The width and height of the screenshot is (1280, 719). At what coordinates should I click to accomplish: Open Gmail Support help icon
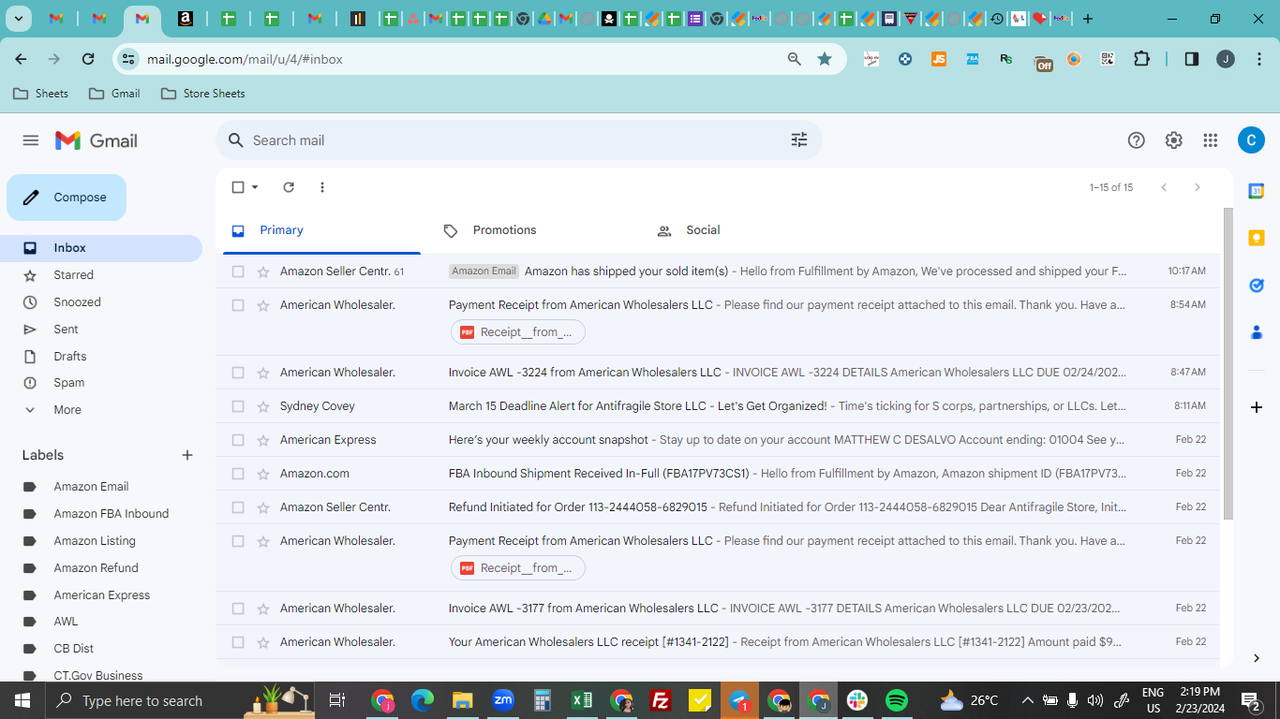point(1137,140)
